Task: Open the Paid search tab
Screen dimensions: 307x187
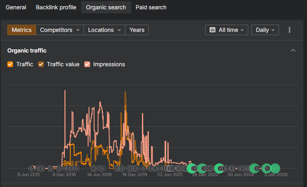Action: 151,7
